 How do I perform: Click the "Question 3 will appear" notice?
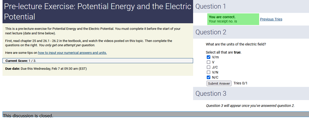click(x=250, y=106)
